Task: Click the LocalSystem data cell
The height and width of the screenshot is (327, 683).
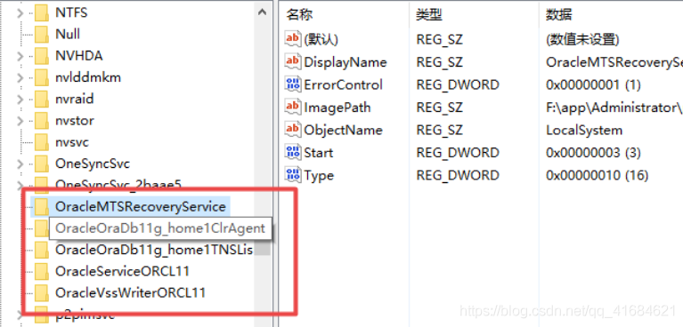Action: (584, 130)
